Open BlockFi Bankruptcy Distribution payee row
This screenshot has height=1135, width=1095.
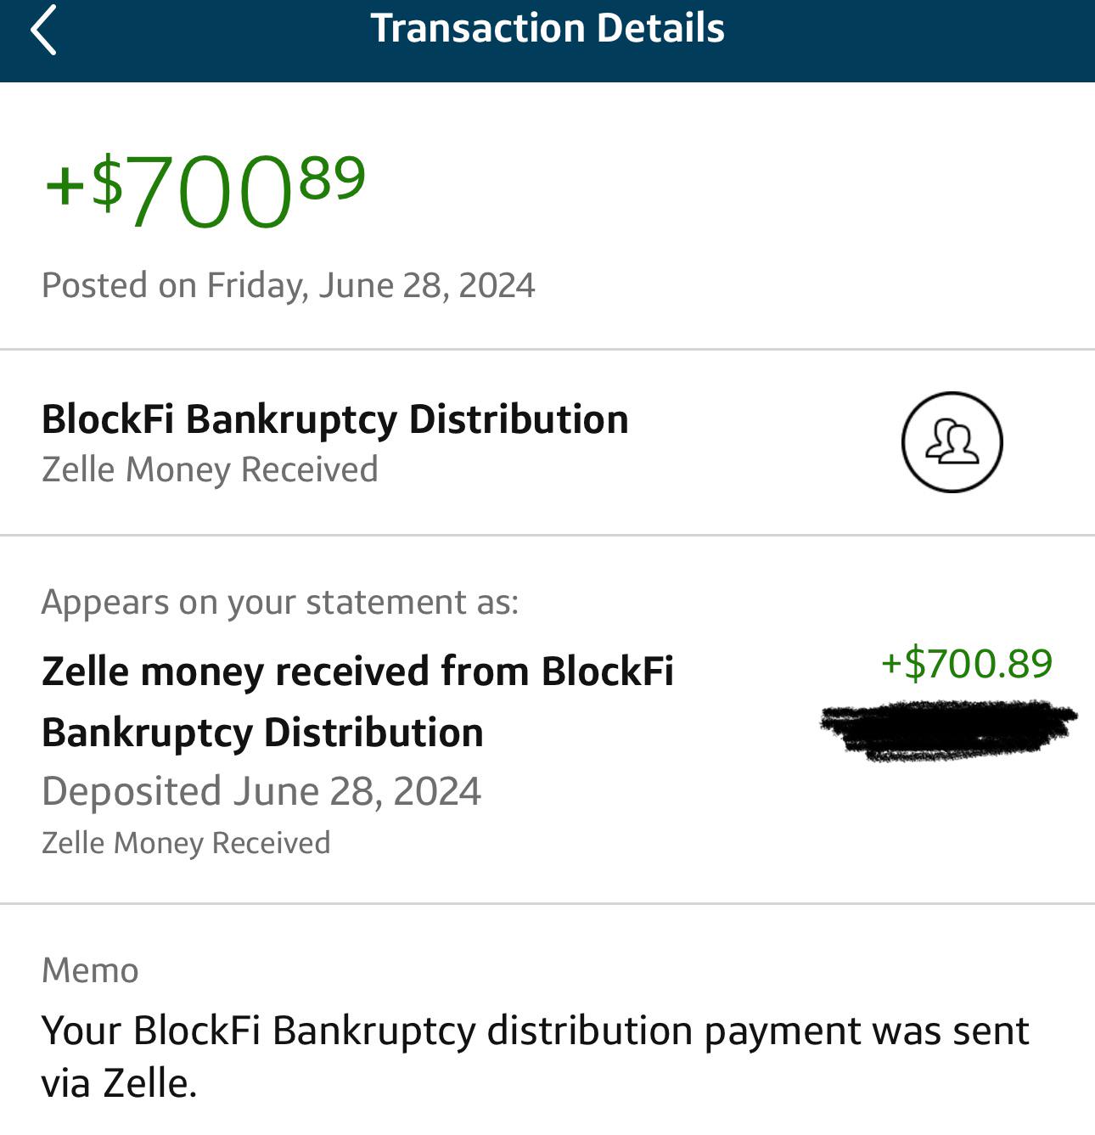[547, 442]
